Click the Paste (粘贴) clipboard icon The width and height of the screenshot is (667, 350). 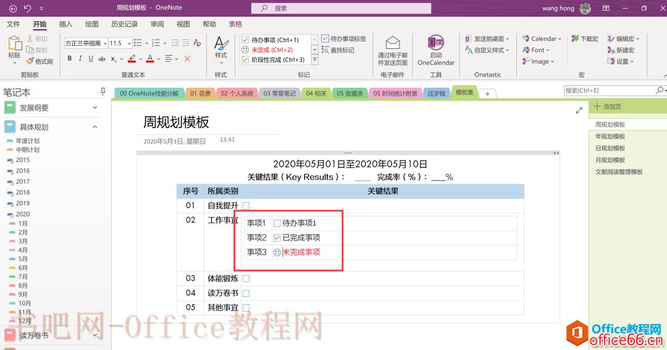(14, 43)
